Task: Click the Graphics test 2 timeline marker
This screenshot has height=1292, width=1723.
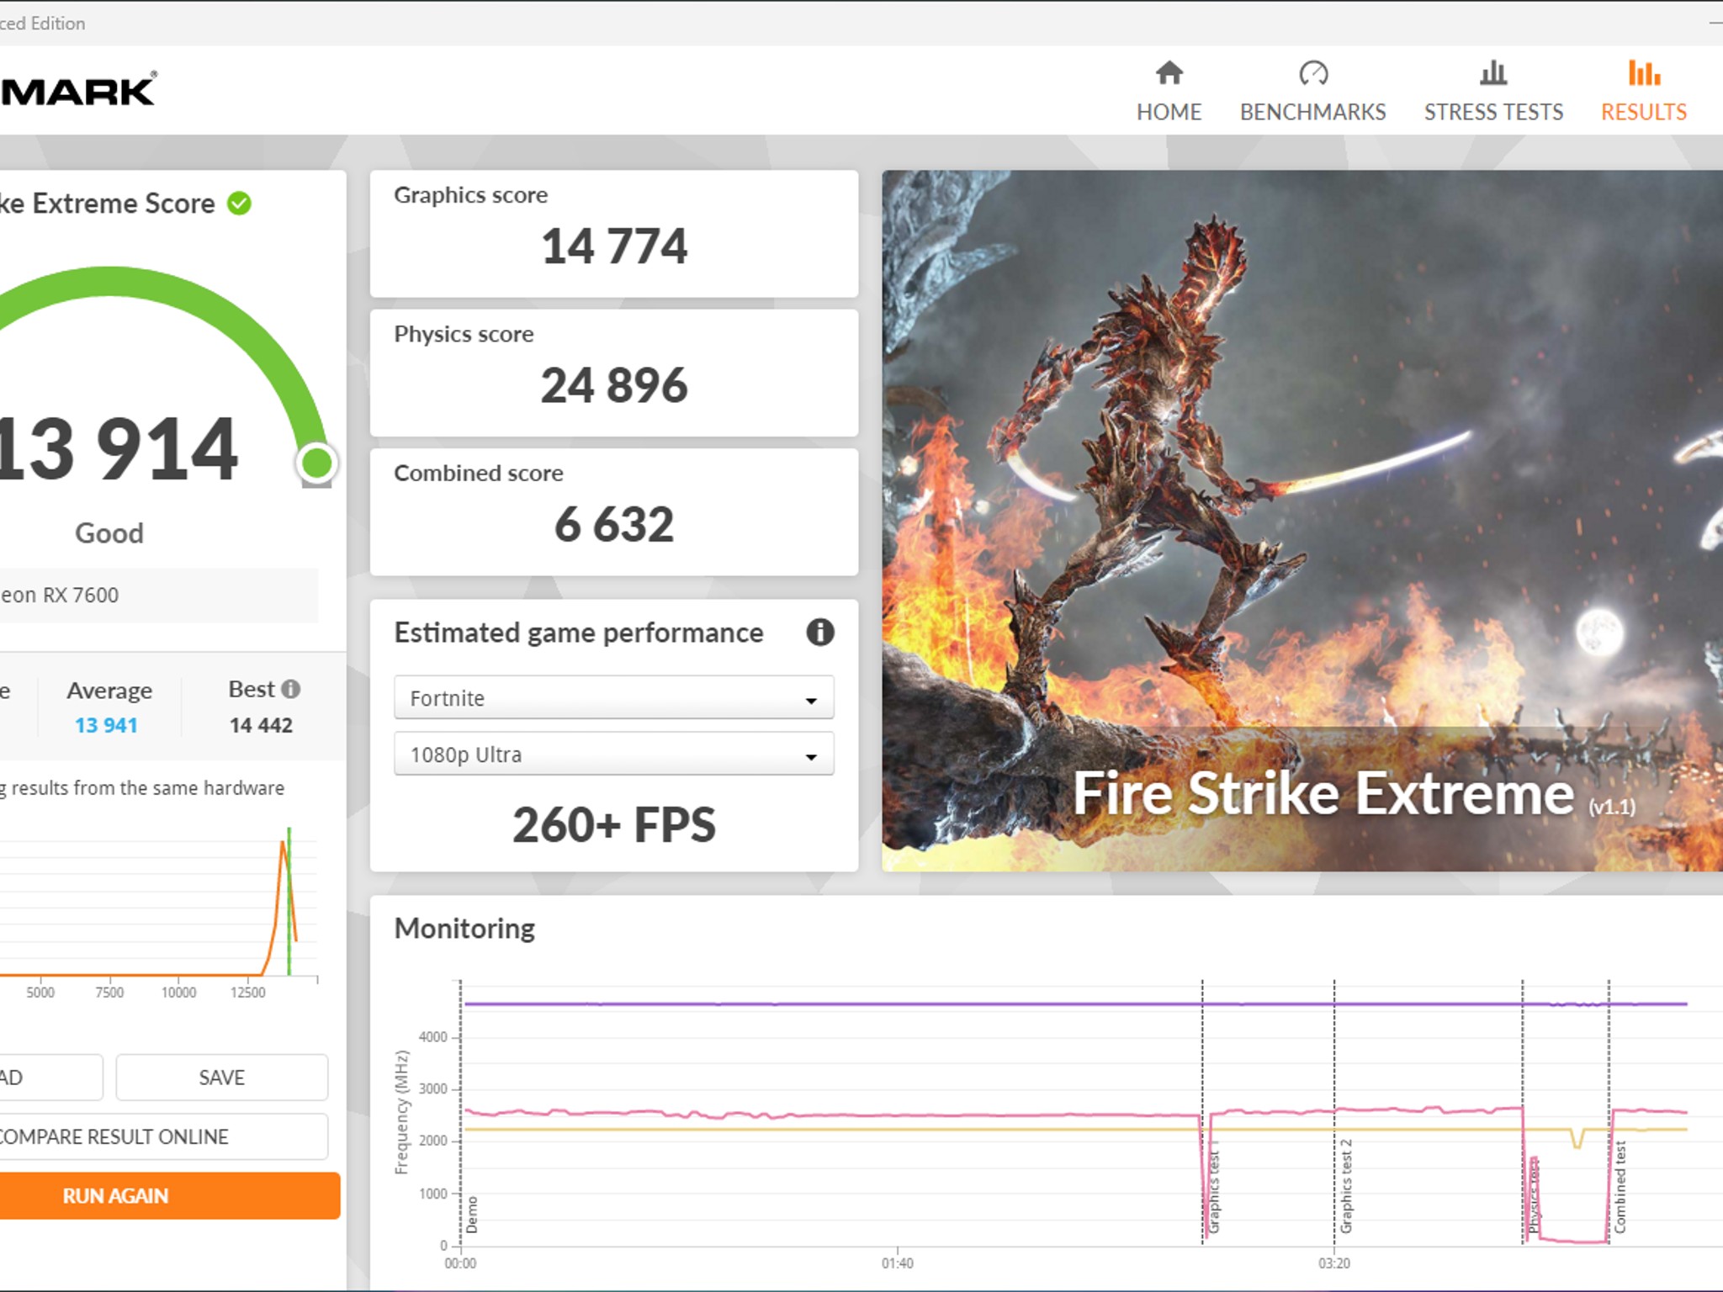Action: click(x=1346, y=1186)
